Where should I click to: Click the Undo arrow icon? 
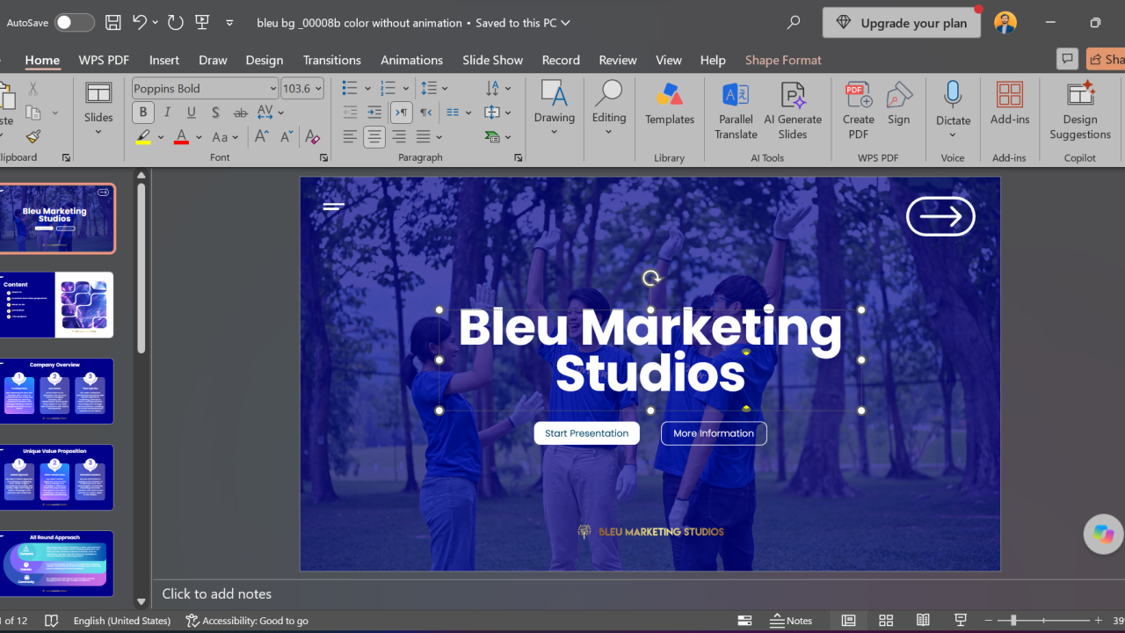pyautogui.click(x=139, y=23)
